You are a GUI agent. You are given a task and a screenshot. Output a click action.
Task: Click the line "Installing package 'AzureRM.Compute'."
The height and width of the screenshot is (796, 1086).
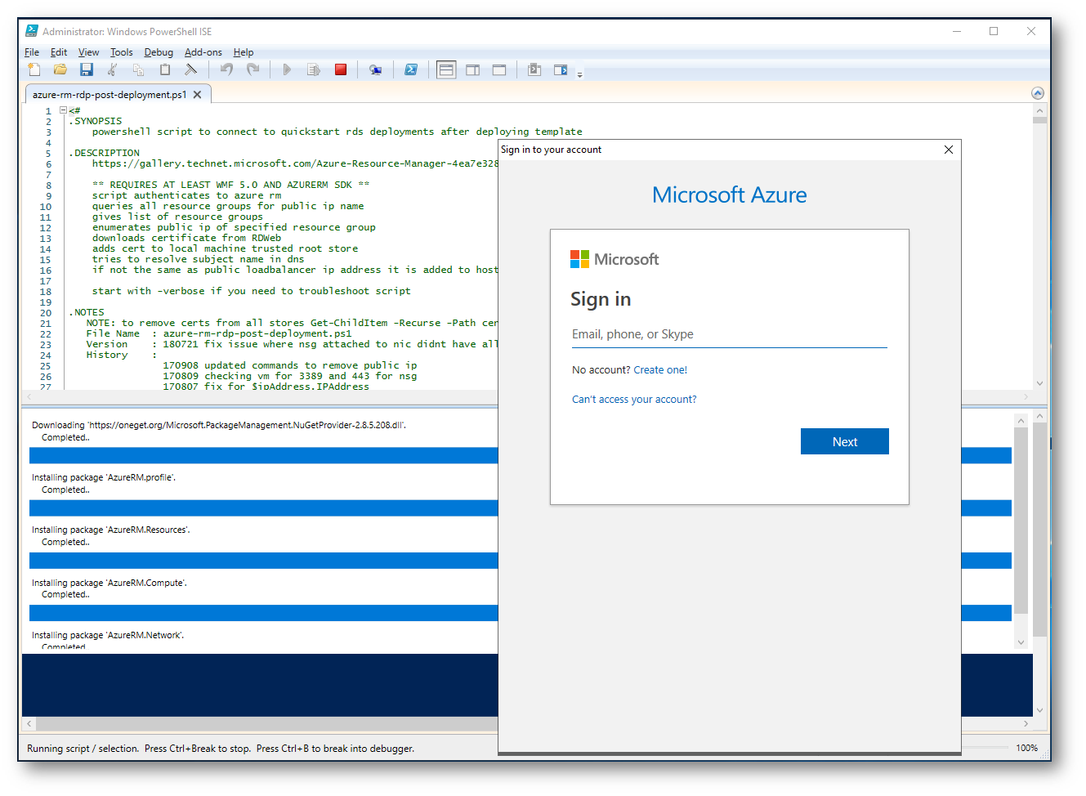pos(109,583)
